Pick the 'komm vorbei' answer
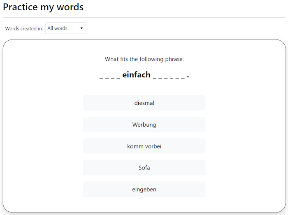 144,146
